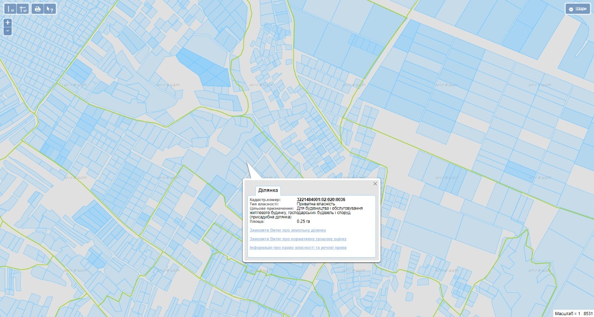Activate the parcel info query tool
This screenshot has height=317, width=594.
50,9
